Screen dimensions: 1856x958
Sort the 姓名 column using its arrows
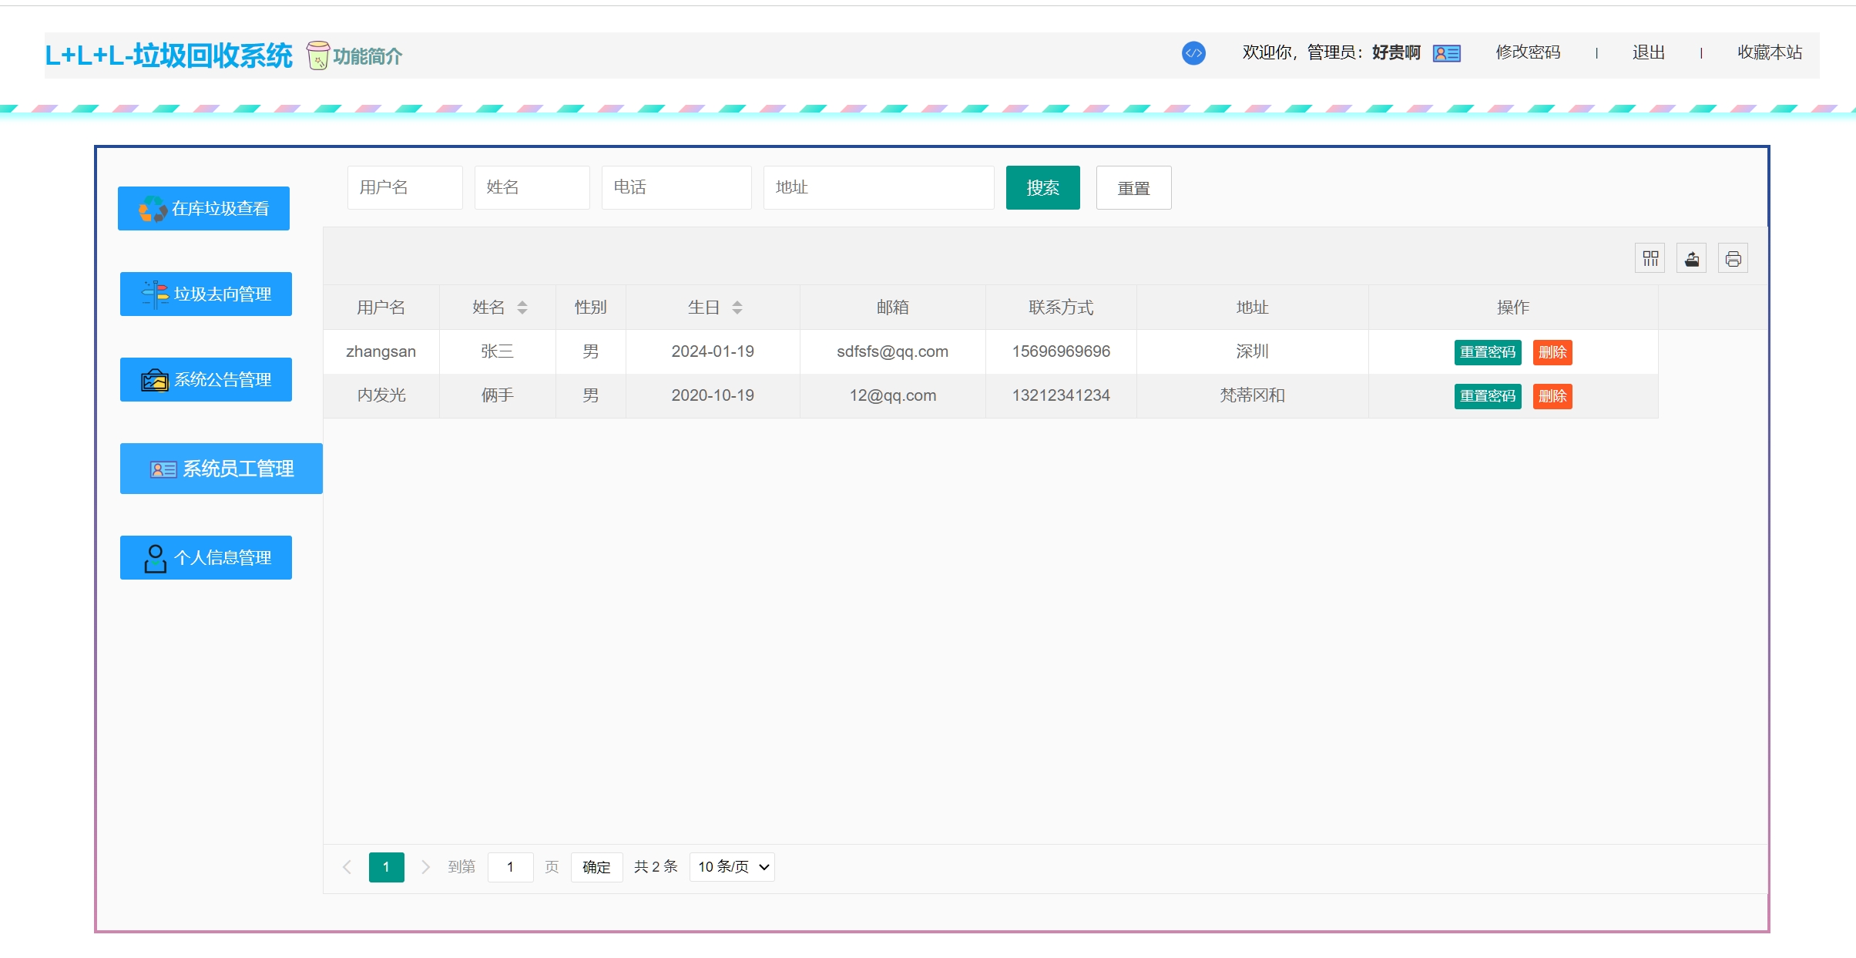pos(522,308)
